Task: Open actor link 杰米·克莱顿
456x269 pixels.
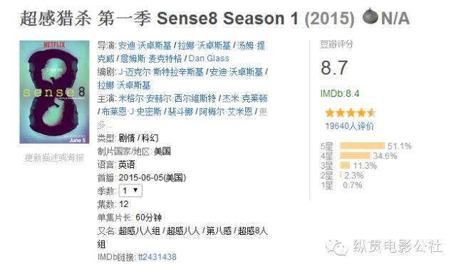Action: (x=244, y=98)
